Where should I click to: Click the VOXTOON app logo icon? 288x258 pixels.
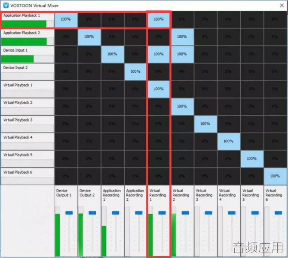[6, 5]
